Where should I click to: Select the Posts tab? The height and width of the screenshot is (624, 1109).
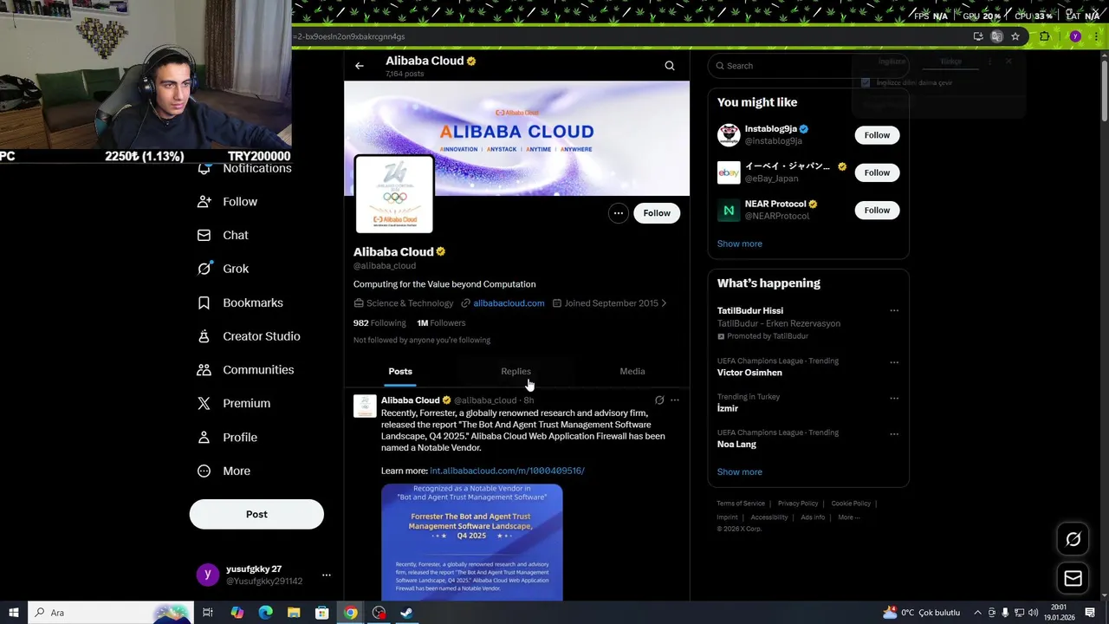click(x=400, y=371)
